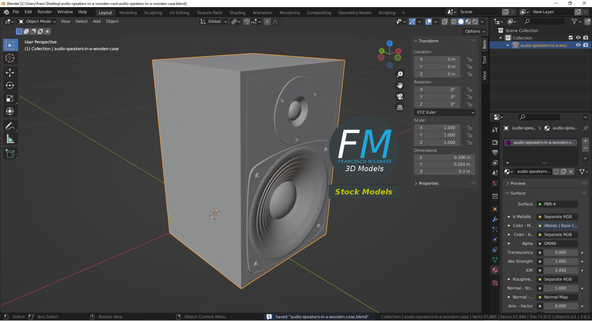592x321 pixels.
Task: Select the Measure tool
Action: pyautogui.click(x=10, y=139)
